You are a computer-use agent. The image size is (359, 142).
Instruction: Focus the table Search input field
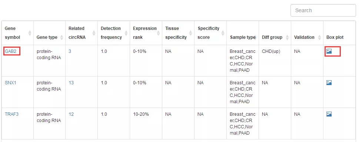pos(323,10)
